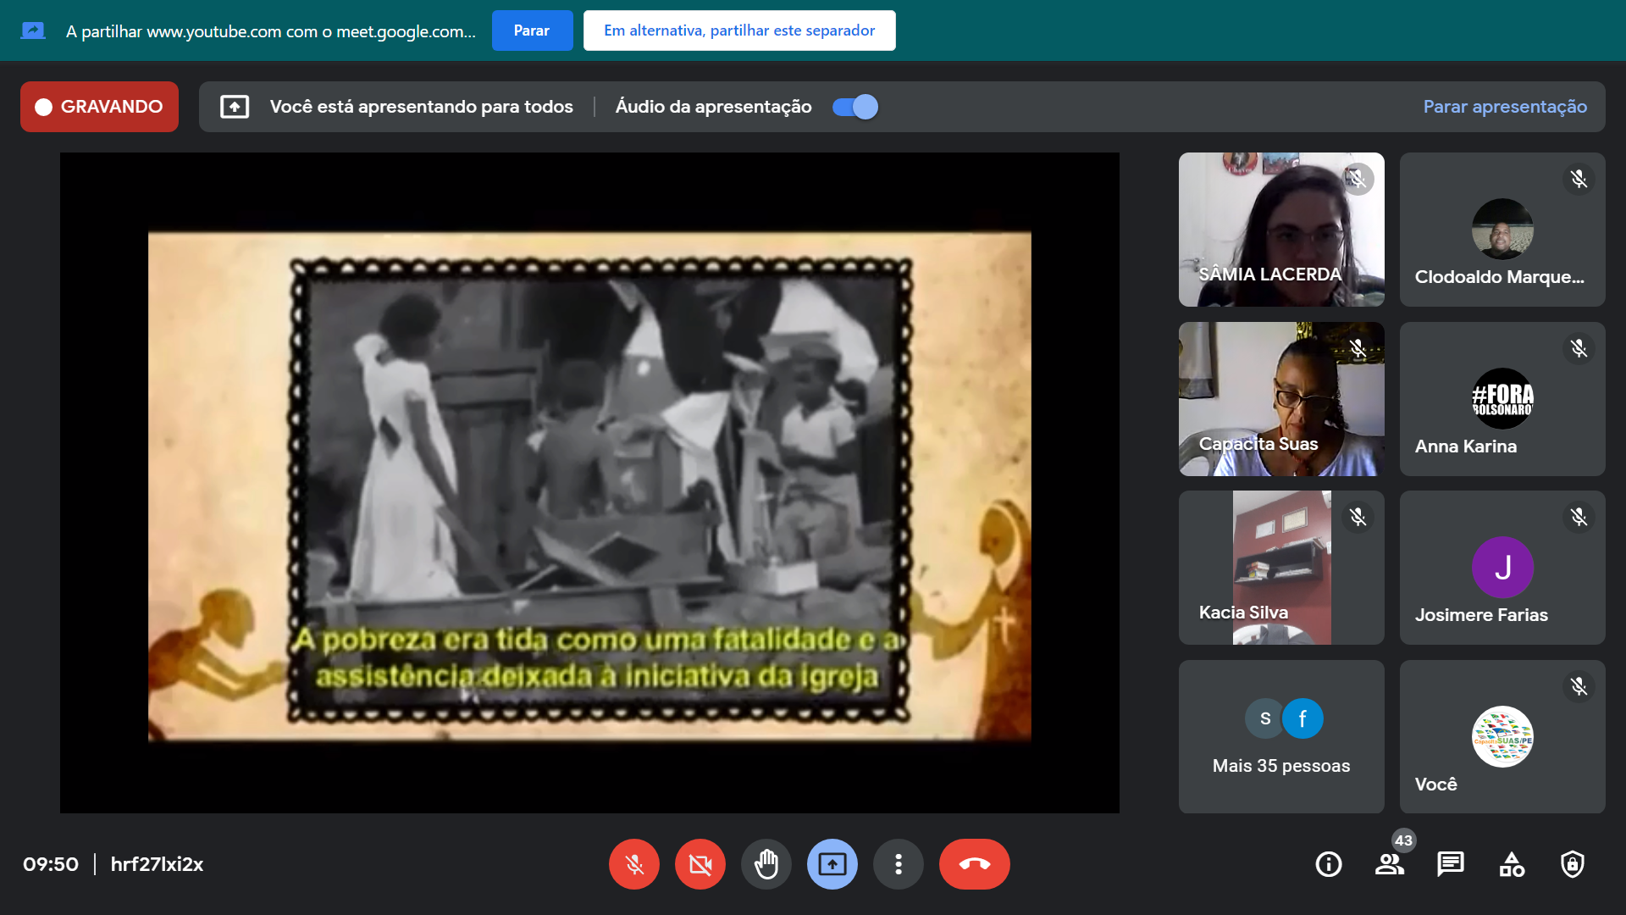Open meeting details info icon
This screenshot has height=915, width=1626.
click(1328, 864)
